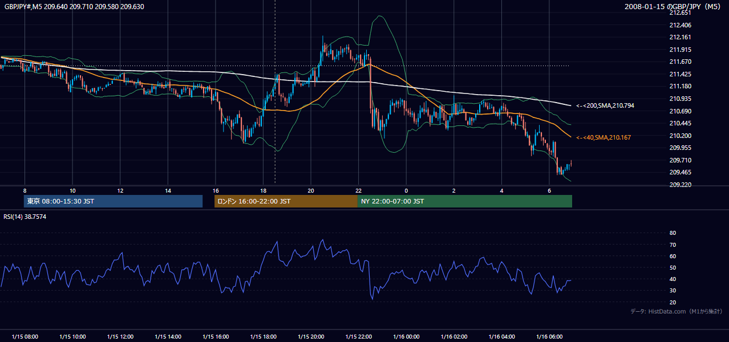Click the 212.161 price axis label
The width and height of the screenshot is (729, 342).
pos(681,37)
